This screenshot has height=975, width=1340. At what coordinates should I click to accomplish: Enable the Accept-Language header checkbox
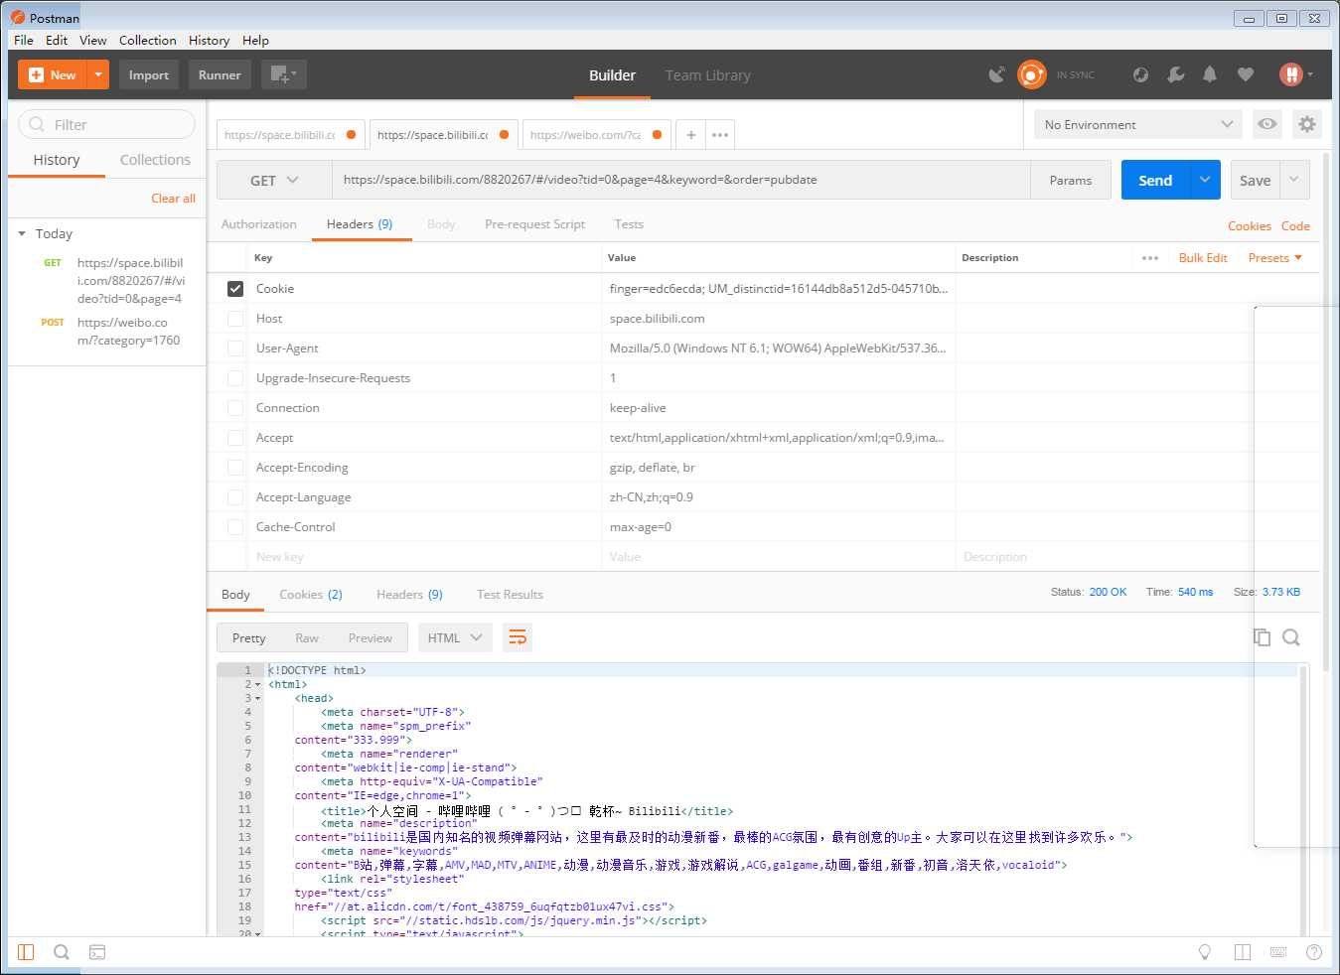235,497
